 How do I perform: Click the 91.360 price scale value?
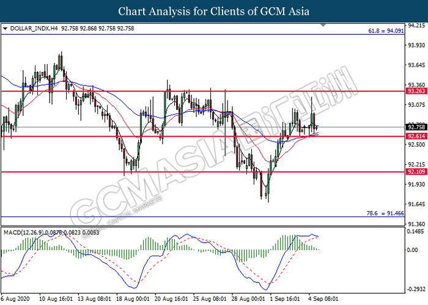tap(416, 224)
